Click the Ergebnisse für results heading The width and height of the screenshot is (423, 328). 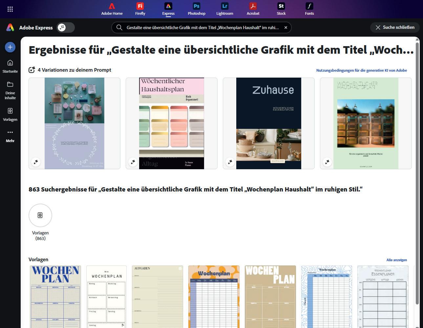(x=221, y=50)
